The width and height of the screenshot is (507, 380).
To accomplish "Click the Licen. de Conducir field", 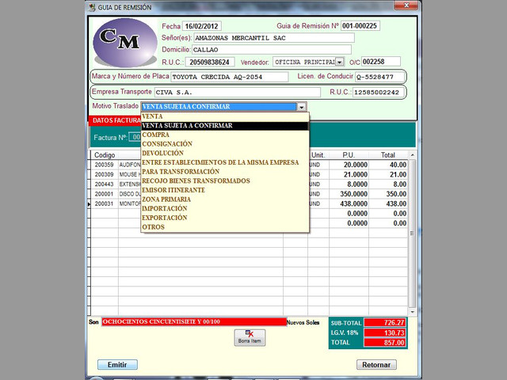I will (x=379, y=77).
